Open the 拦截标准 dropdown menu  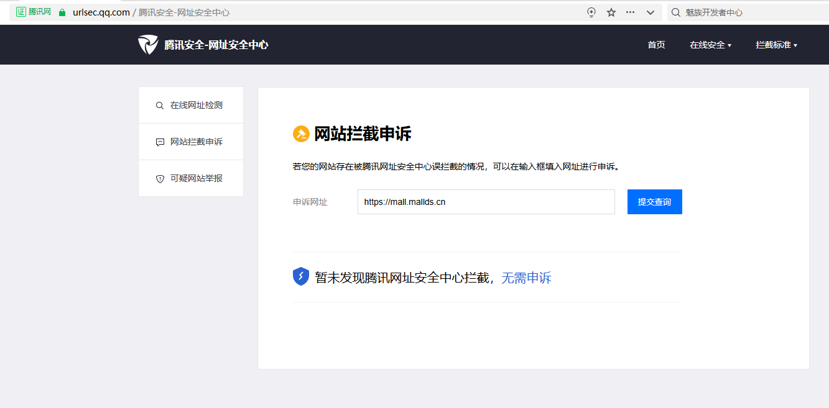pos(776,45)
